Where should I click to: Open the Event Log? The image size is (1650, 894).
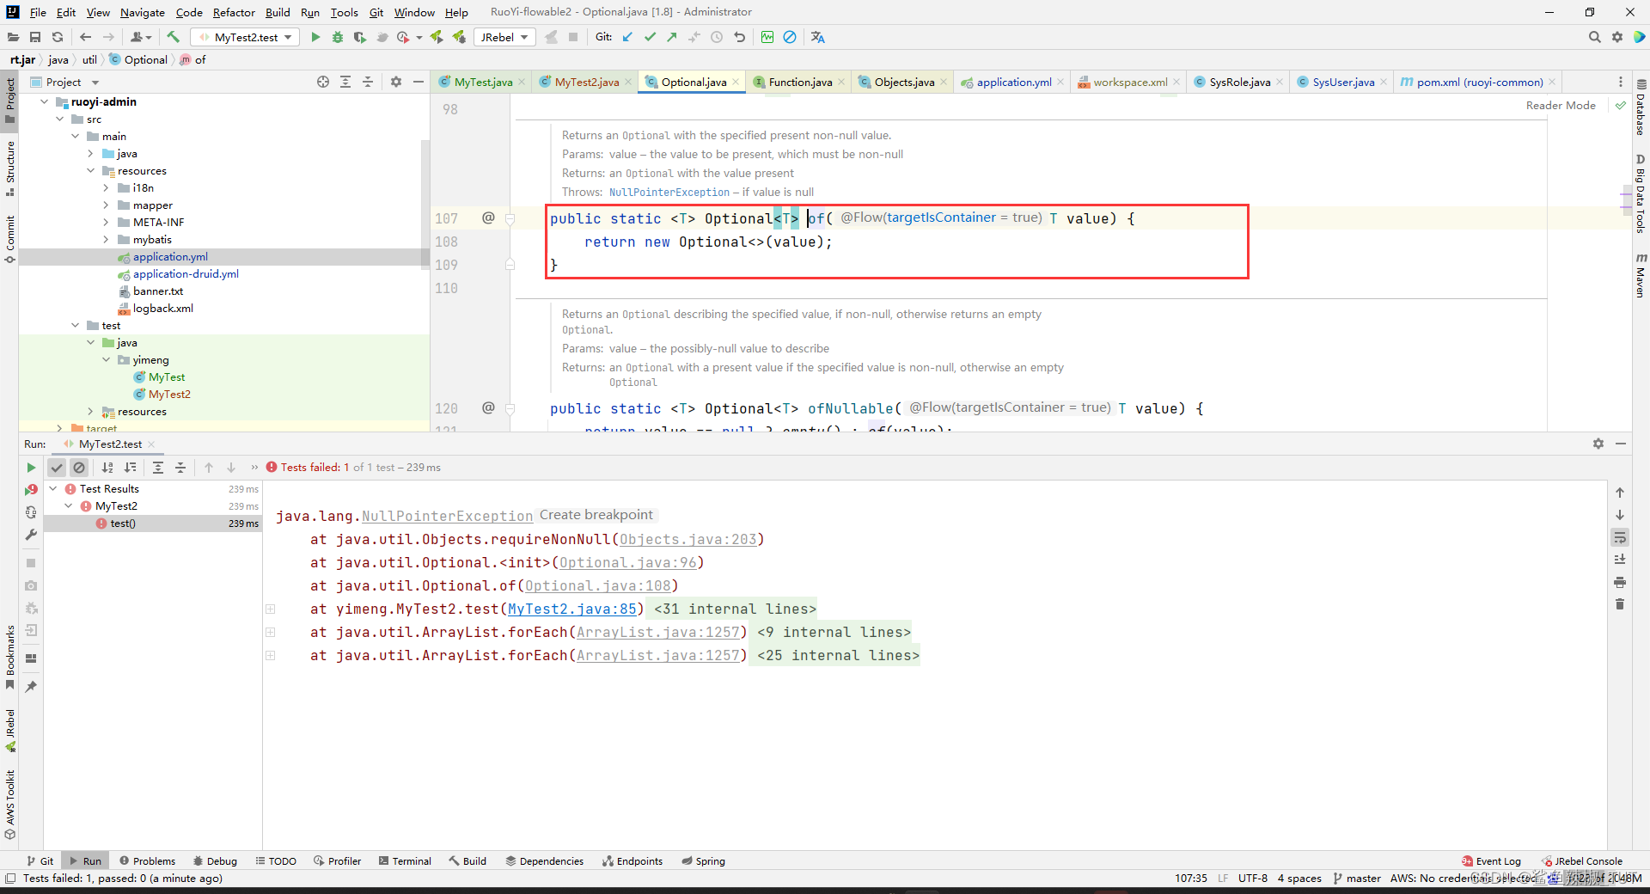click(1491, 860)
